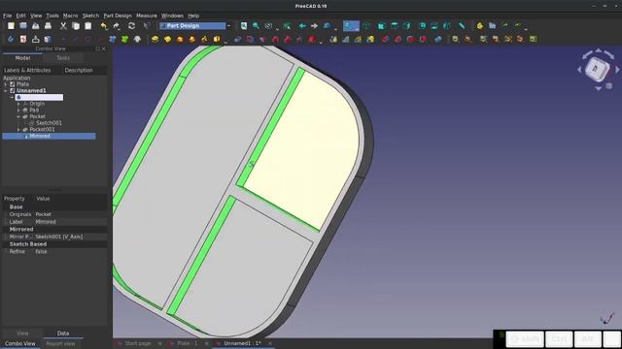Collapse the Pocket tree node

click(x=18, y=116)
